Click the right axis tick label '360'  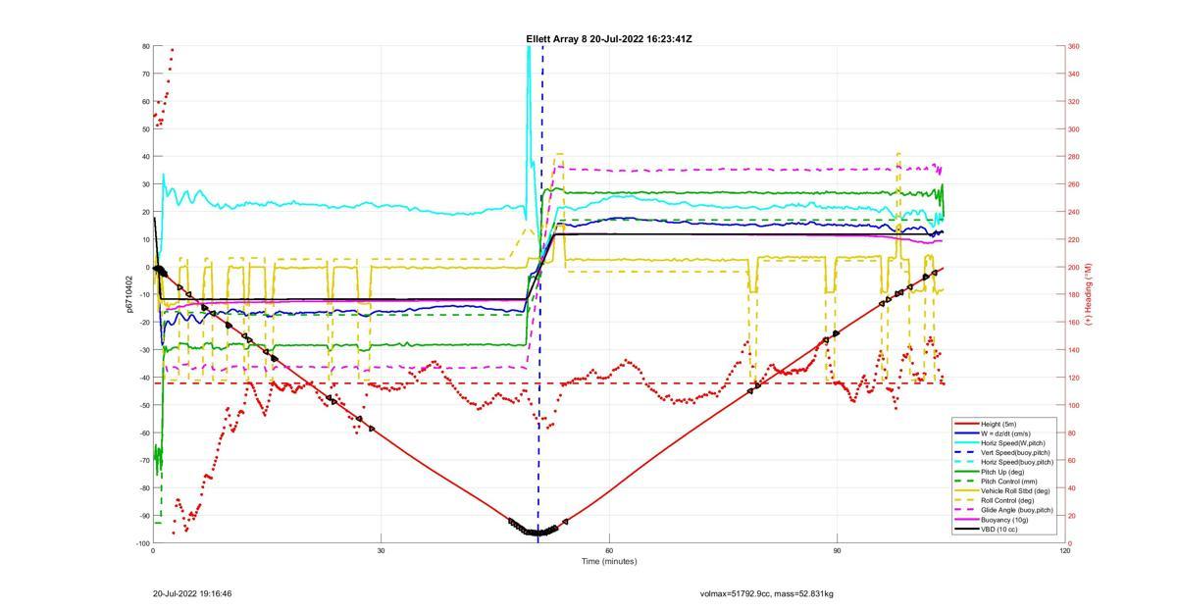1074,46
